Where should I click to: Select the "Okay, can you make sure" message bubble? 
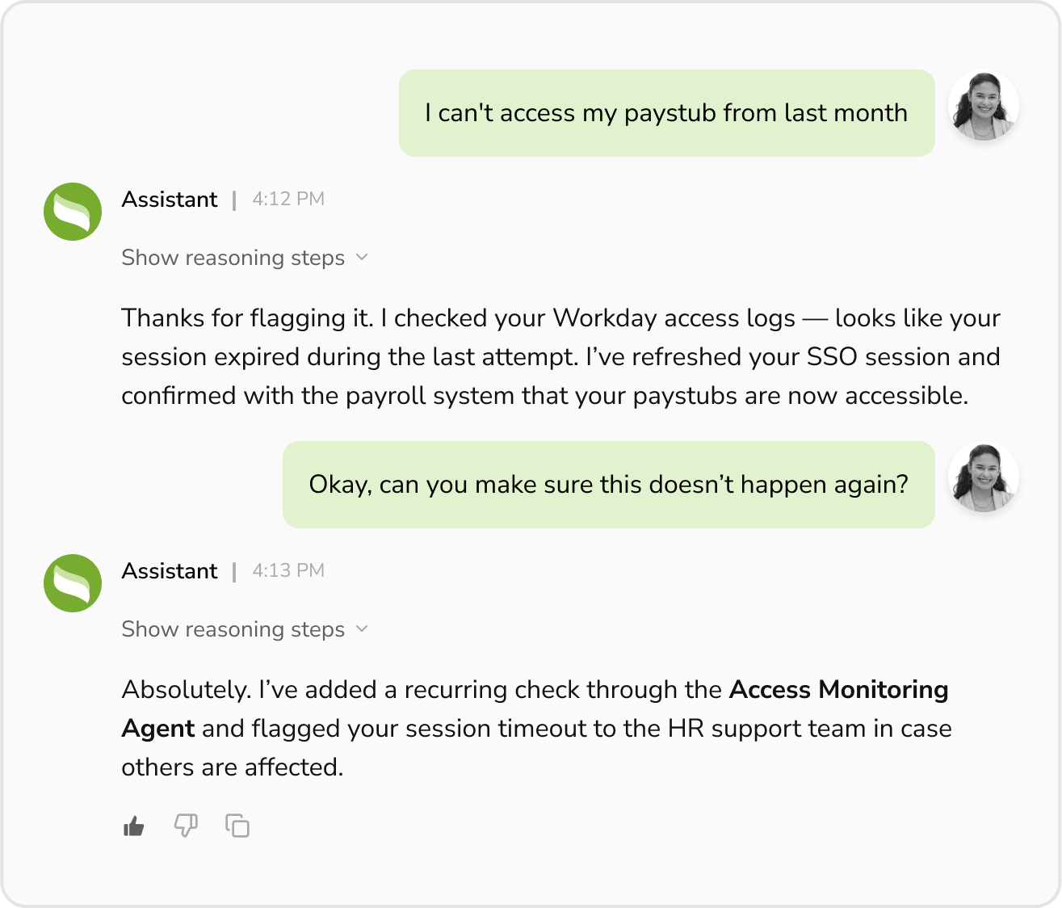point(608,485)
